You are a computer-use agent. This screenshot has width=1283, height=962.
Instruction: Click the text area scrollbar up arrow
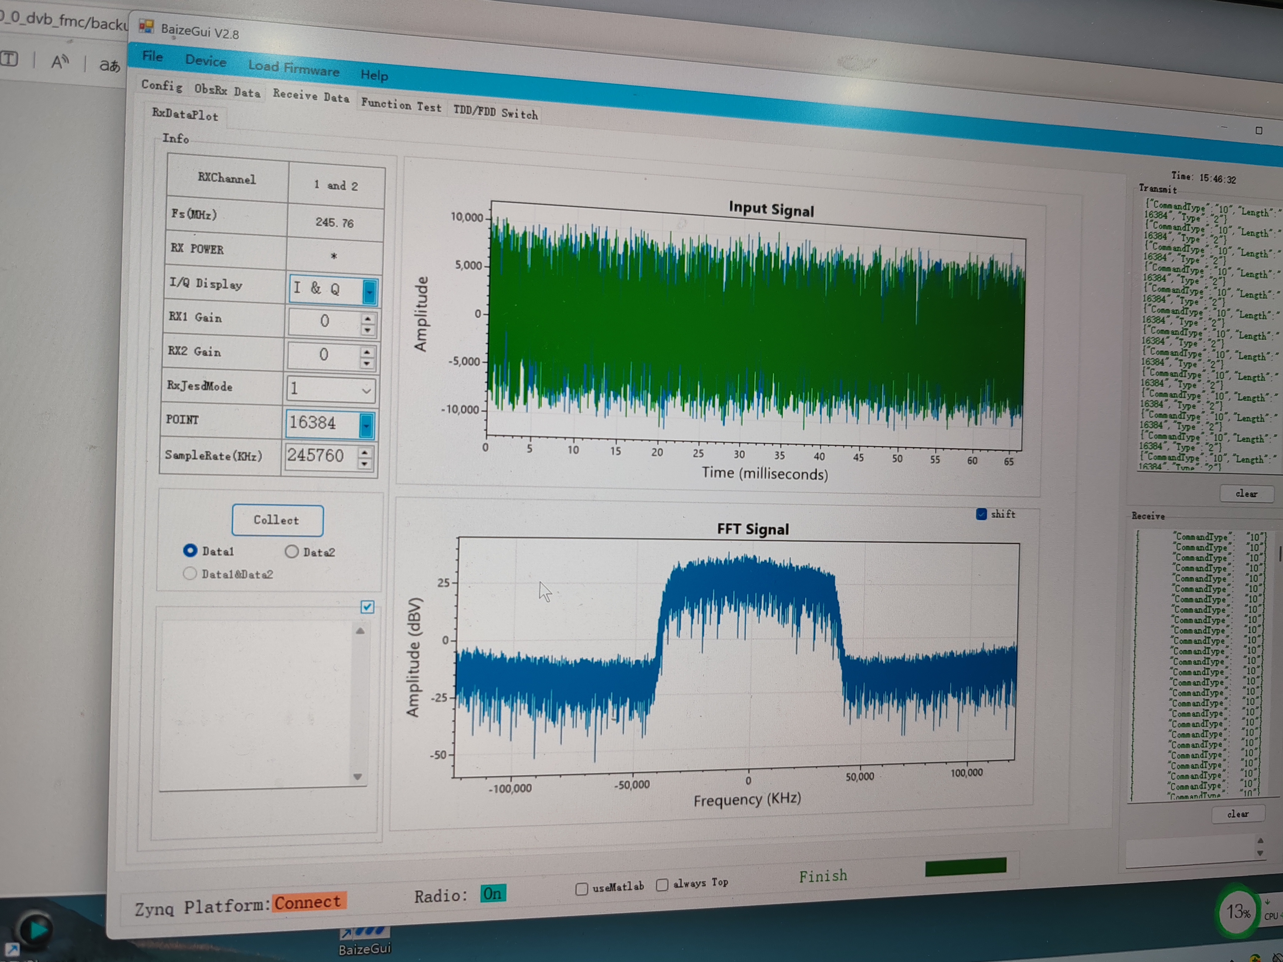360,631
